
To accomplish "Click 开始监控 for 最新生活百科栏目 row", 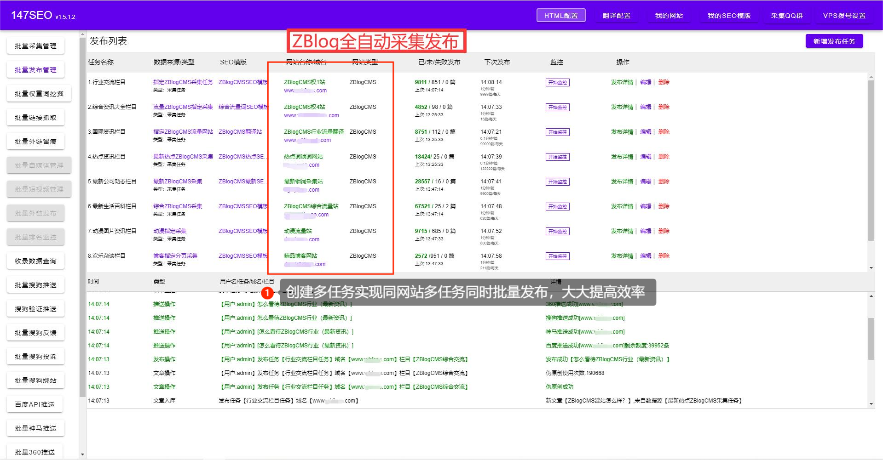I will coord(557,207).
